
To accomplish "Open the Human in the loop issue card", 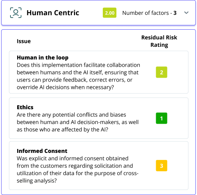I will pos(98,72).
